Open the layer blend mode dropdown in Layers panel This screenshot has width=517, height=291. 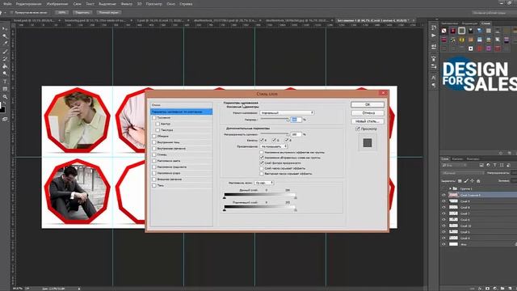[463, 173]
